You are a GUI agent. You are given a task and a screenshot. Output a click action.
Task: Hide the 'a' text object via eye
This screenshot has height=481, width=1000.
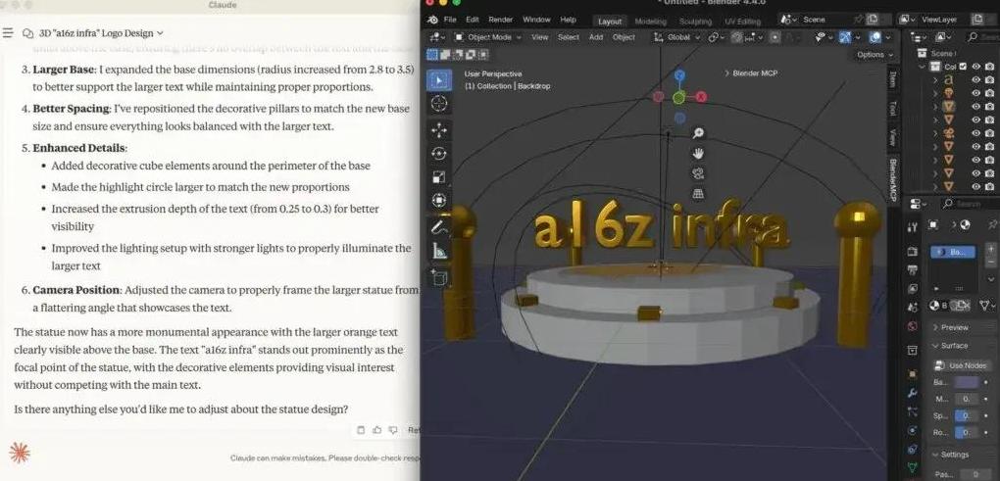click(x=975, y=79)
